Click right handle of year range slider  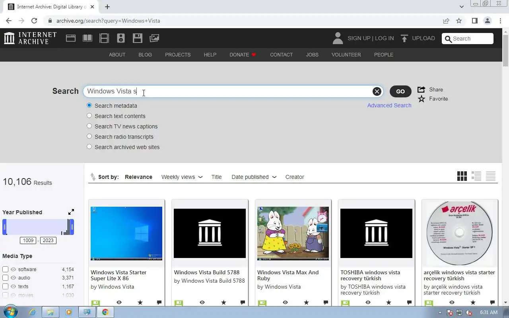pyautogui.click(x=72, y=227)
